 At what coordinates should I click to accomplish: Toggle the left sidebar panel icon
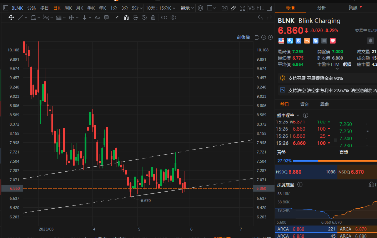[6, 8]
